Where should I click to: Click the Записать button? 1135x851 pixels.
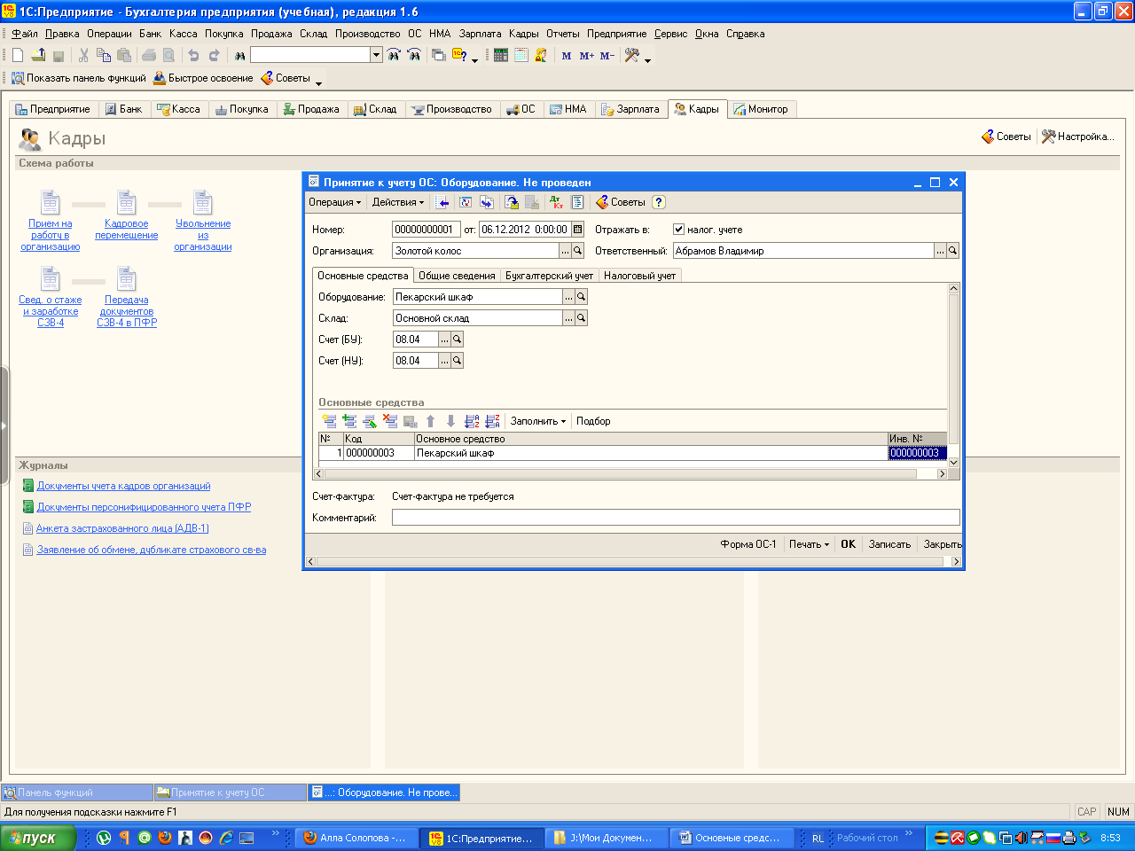point(889,544)
